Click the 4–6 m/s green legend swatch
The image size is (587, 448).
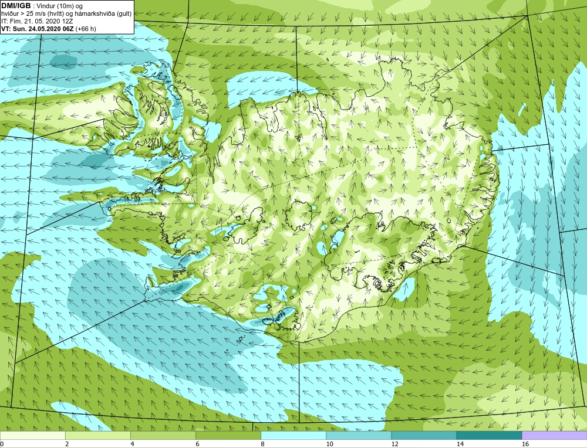coord(163,435)
